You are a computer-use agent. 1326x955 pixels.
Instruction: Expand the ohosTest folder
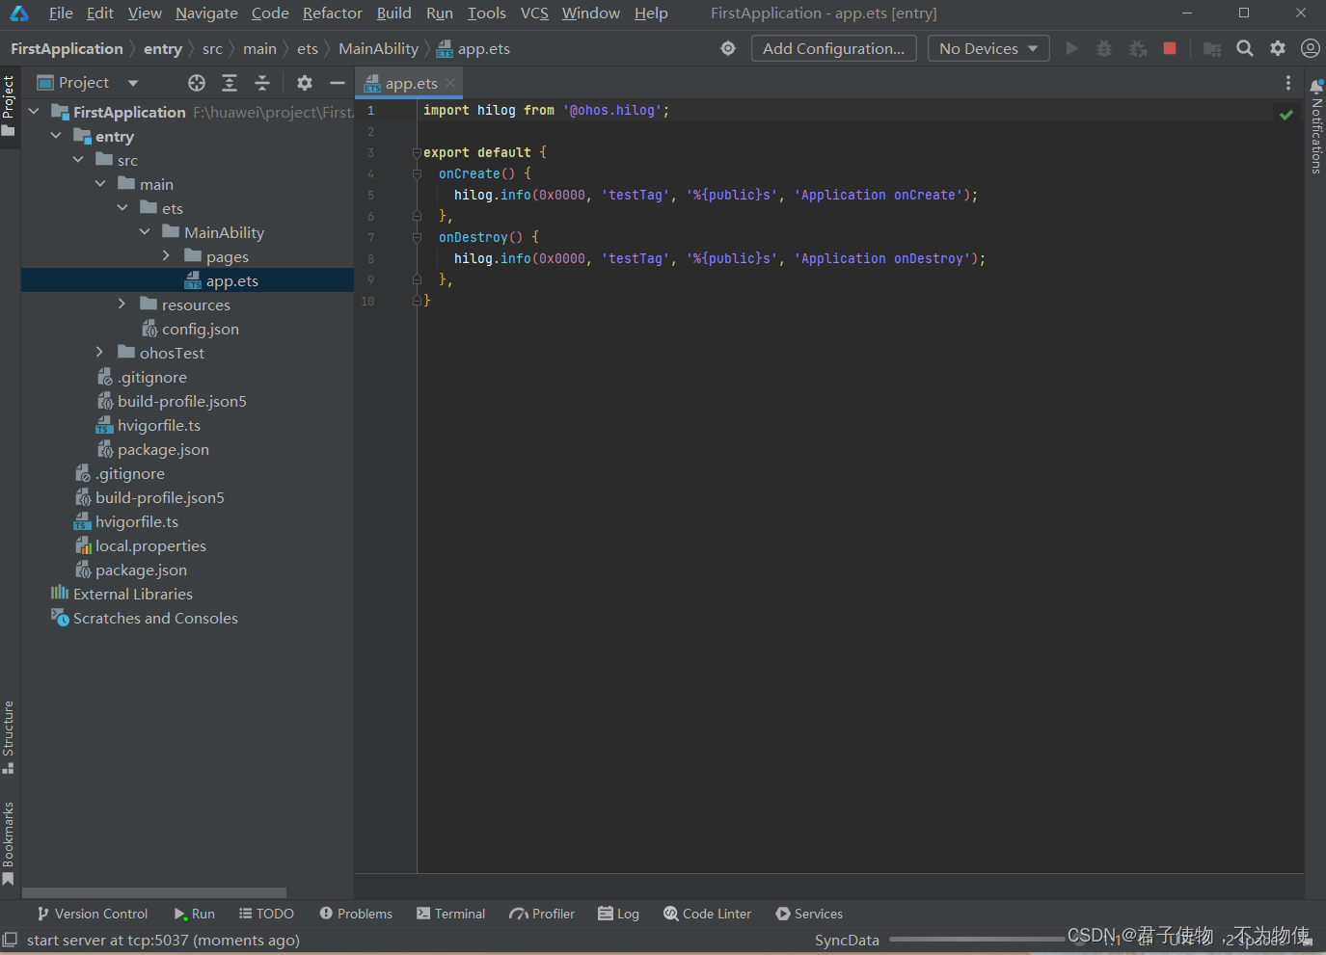99,353
